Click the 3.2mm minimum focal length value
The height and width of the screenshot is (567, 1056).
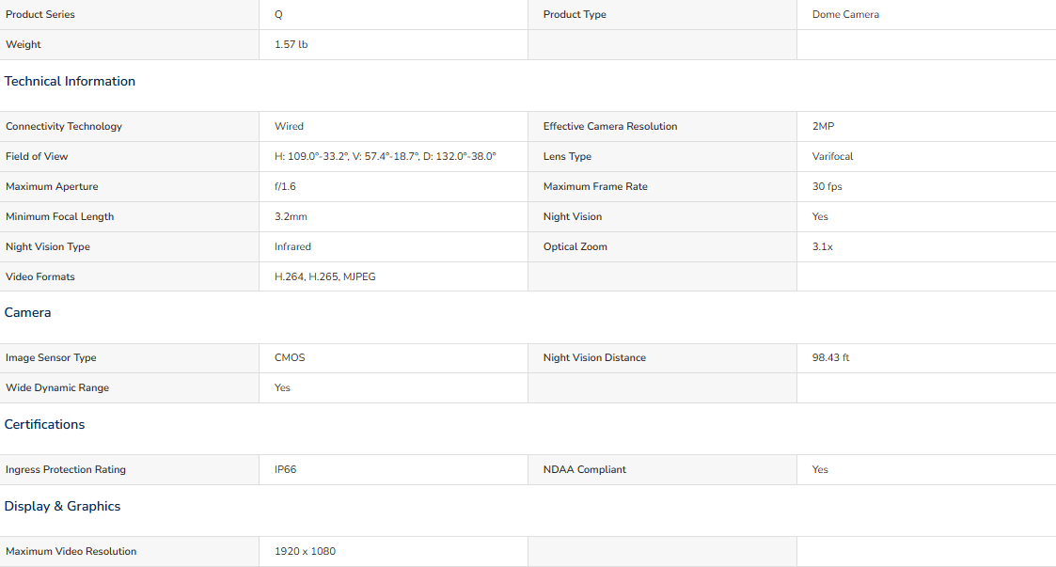point(291,217)
